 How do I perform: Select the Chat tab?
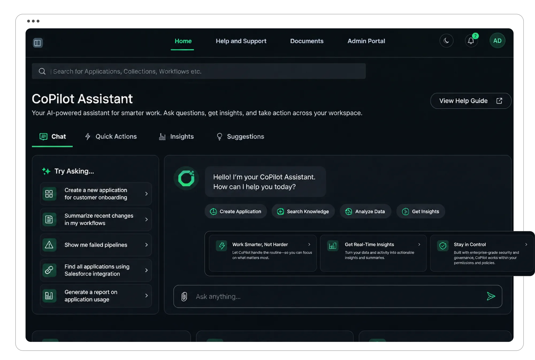click(52, 137)
